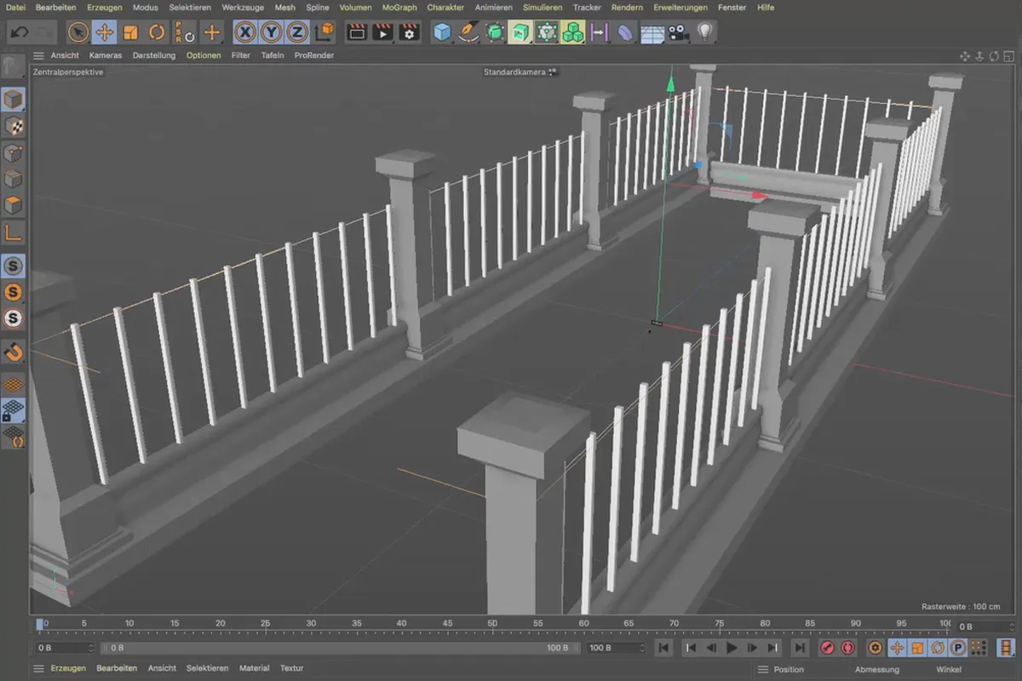
Task: Click the Planar Workplane rotate icon
Action: (x=13, y=438)
